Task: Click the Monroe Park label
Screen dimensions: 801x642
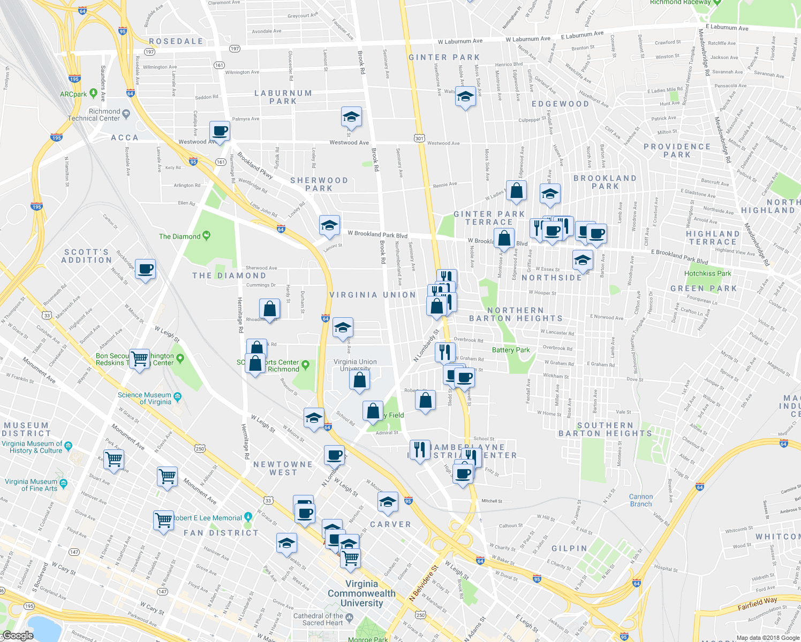Action: click(x=368, y=639)
